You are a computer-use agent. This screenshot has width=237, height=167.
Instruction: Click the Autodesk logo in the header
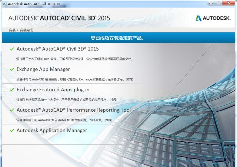[213, 18]
